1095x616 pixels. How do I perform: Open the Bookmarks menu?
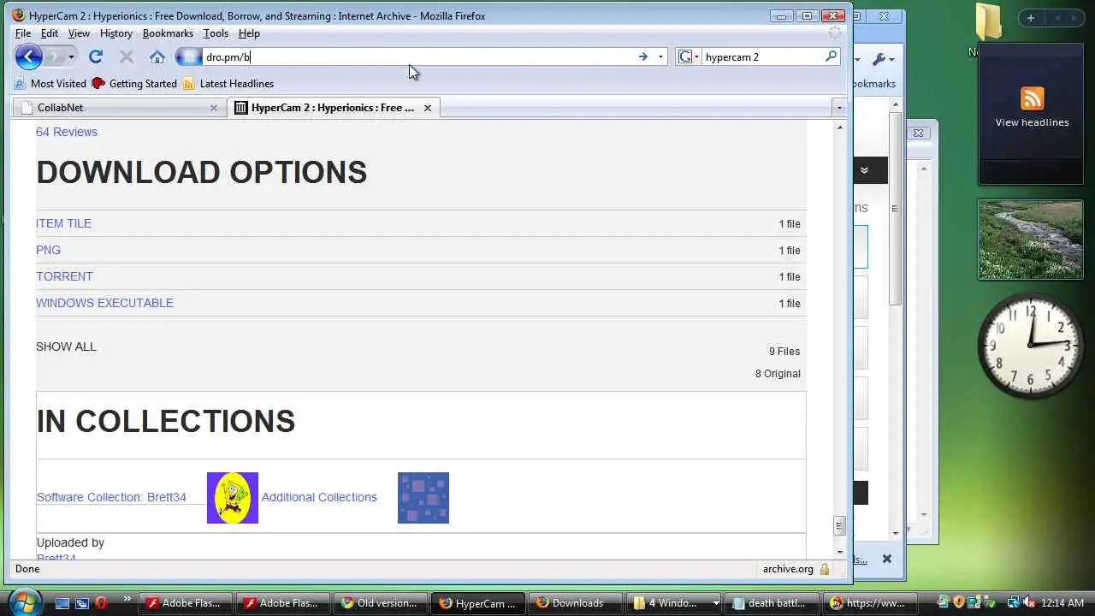[168, 33]
